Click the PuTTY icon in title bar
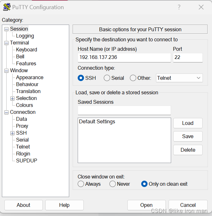This screenshot has height=216, width=212. coord(7,7)
